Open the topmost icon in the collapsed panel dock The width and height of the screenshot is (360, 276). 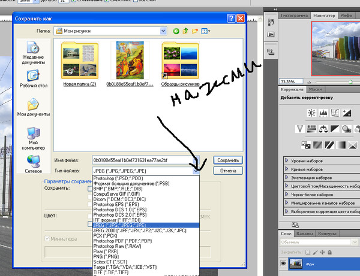pyautogui.click(x=271, y=22)
